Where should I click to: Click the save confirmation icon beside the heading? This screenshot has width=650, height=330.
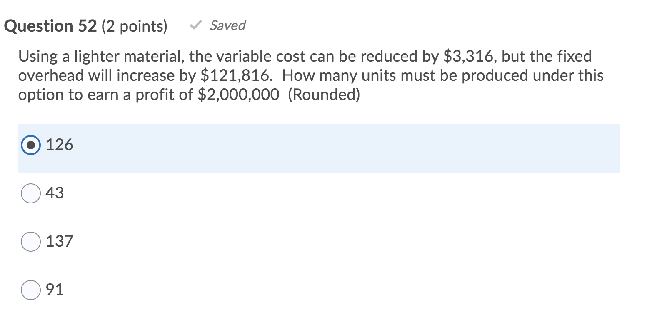tap(195, 26)
